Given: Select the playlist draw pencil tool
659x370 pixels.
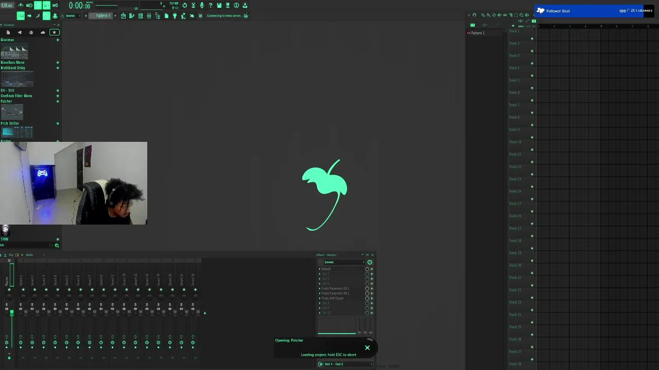Looking at the screenshot, I should [x=483, y=15].
